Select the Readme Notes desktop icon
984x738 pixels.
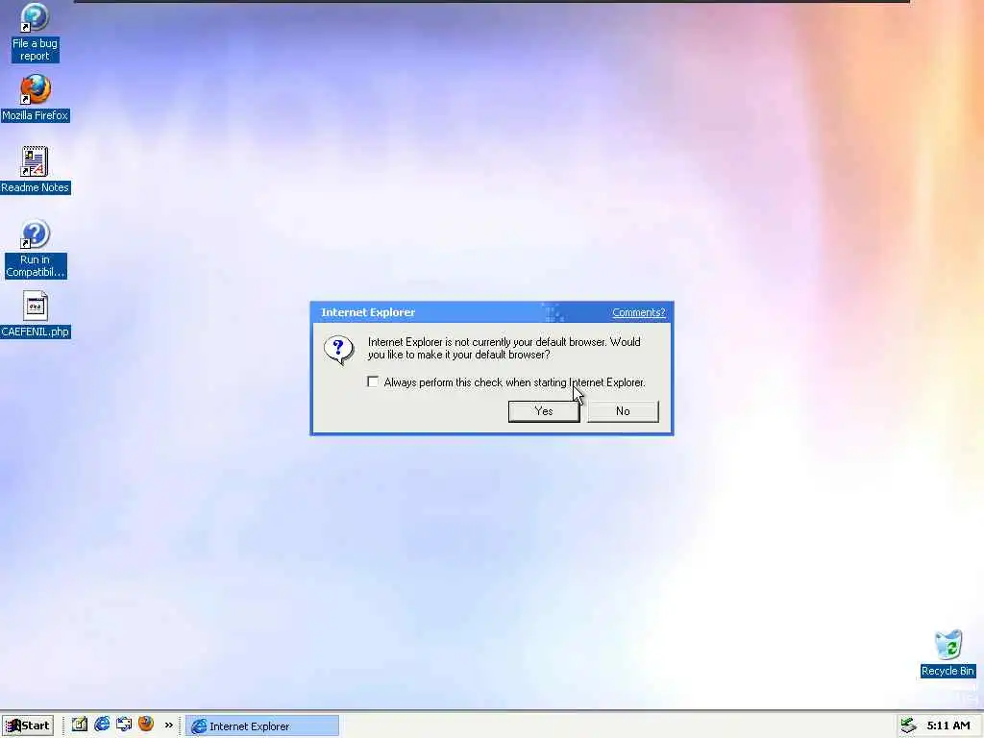(x=36, y=169)
